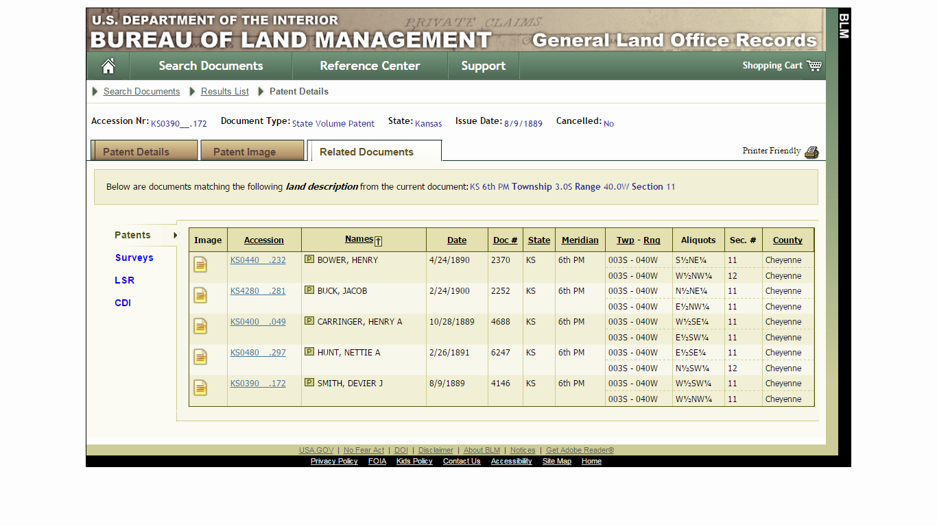The height and width of the screenshot is (526, 937).
Task: Click the patent icon beside BUCK, JACOB
Action: click(308, 290)
